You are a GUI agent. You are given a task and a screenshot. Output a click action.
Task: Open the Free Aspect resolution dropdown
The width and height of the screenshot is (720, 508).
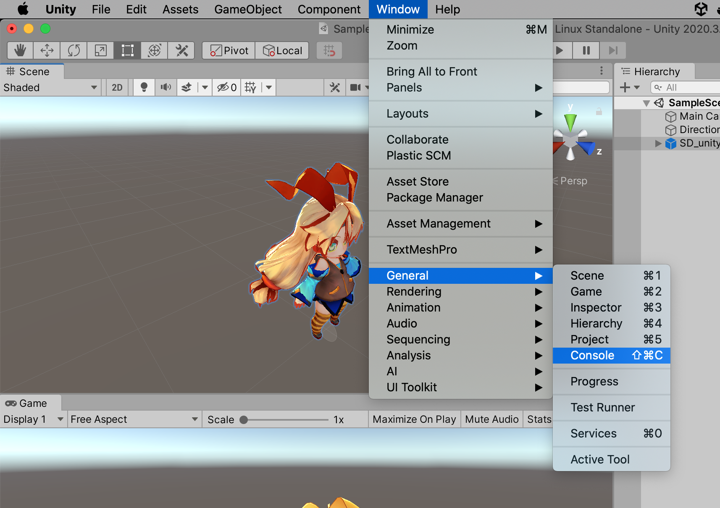[134, 419]
